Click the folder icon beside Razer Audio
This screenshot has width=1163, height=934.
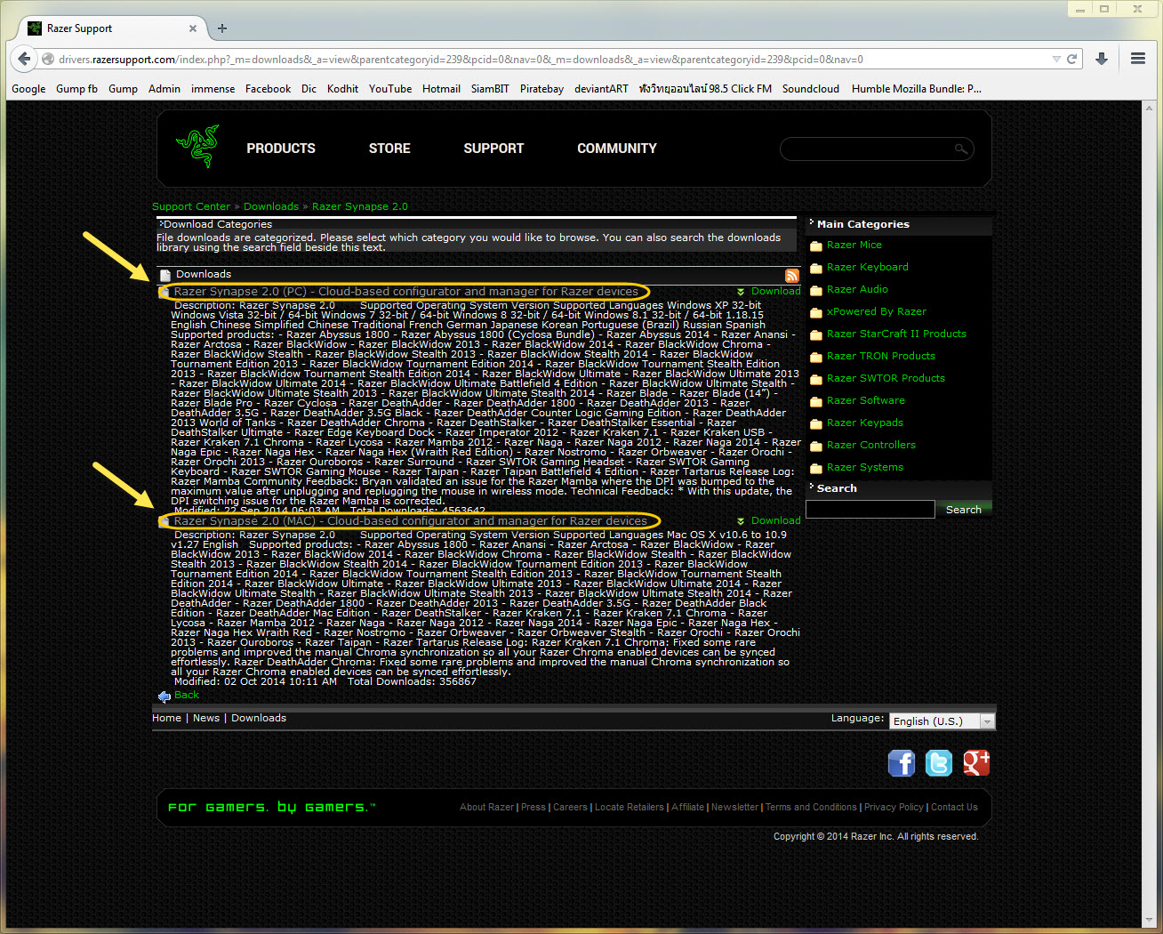[x=816, y=291]
